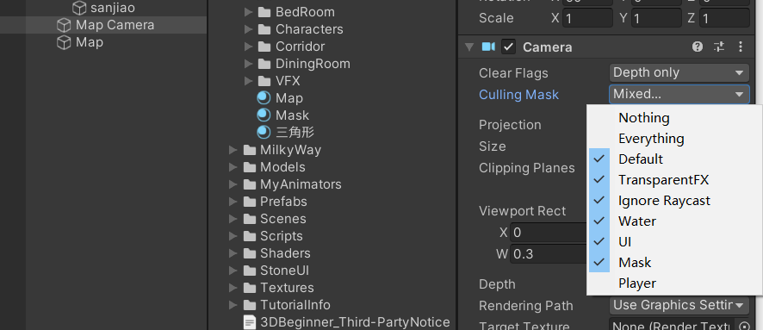The height and width of the screenshot is (330, 763).
Task: Collapse the Camera component foldout
Action: tap(469, 47)
